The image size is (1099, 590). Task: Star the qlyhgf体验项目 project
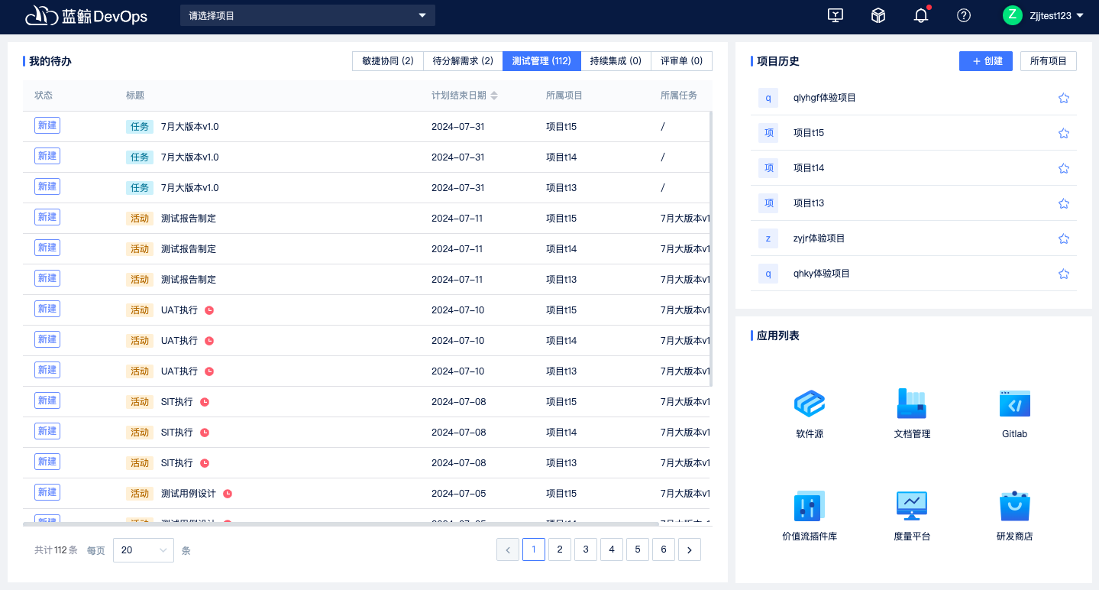click(x=1063, y=98)
